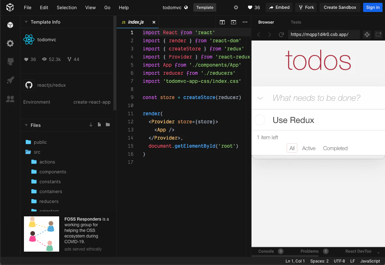385x265 pixels.
Task: Create a new file with file icon
Action: pos(99,124)
